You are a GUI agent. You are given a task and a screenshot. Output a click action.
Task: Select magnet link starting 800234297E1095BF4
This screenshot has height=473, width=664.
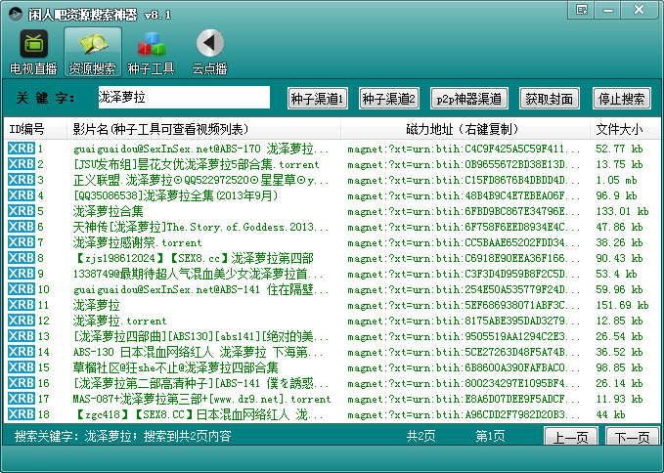click(x=464, y=384)
